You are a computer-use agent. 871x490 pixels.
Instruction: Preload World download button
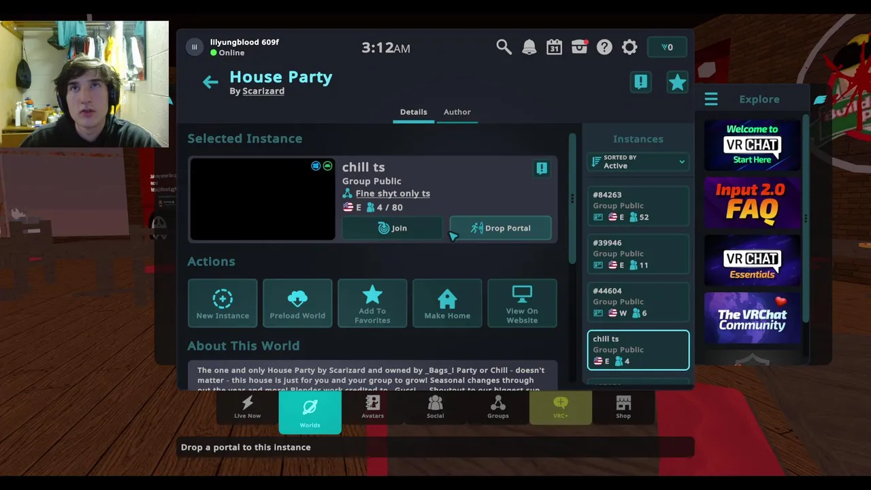[x=297, y=304]
